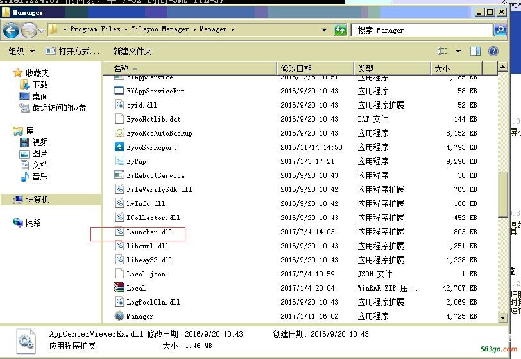Click the refresh icon next to address bar

pos(340,30)
